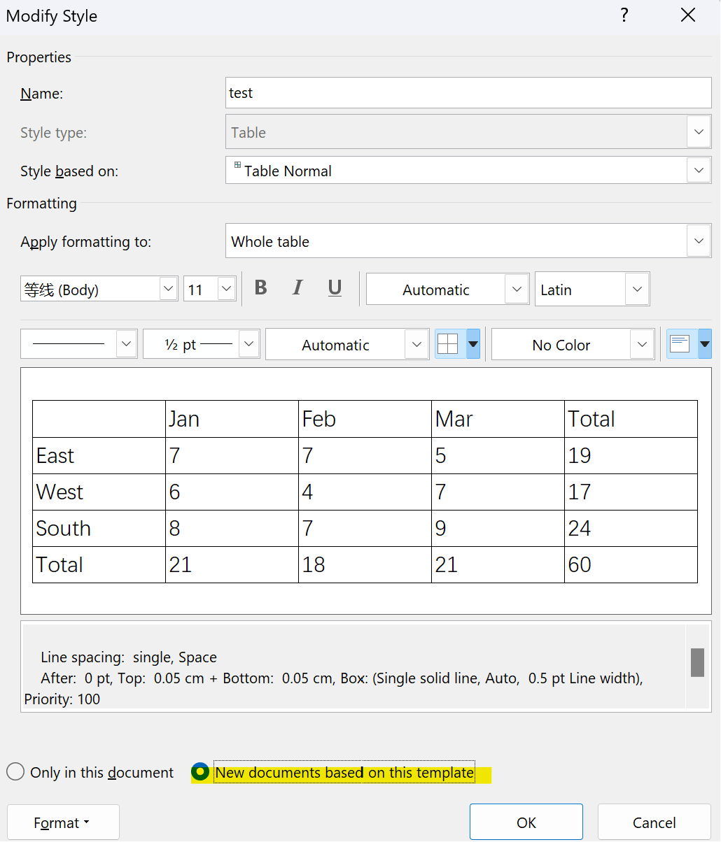Open cell alignment dropdown arrow
721x842 pixels.
tap(705, 344)
